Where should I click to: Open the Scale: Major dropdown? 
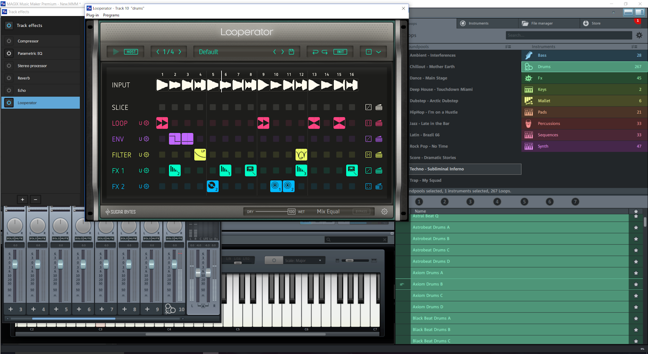coord(303,260)
